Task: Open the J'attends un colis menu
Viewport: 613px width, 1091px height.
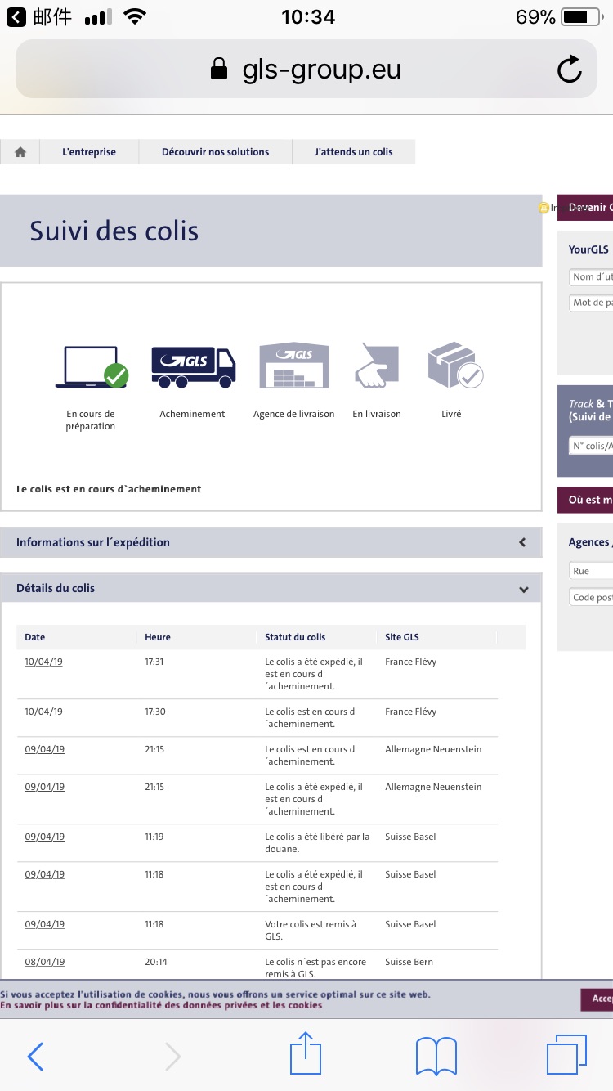Action: coord(354,152)
